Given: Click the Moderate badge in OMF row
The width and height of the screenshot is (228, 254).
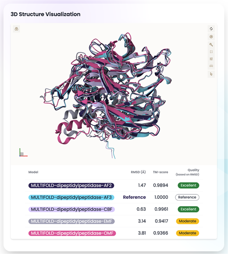Looking at the screenshot, I should coord(188,233).
